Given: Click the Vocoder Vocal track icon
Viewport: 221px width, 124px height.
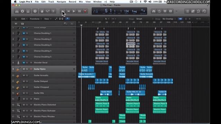Looking at the screenshot, I should click(18, 63).
